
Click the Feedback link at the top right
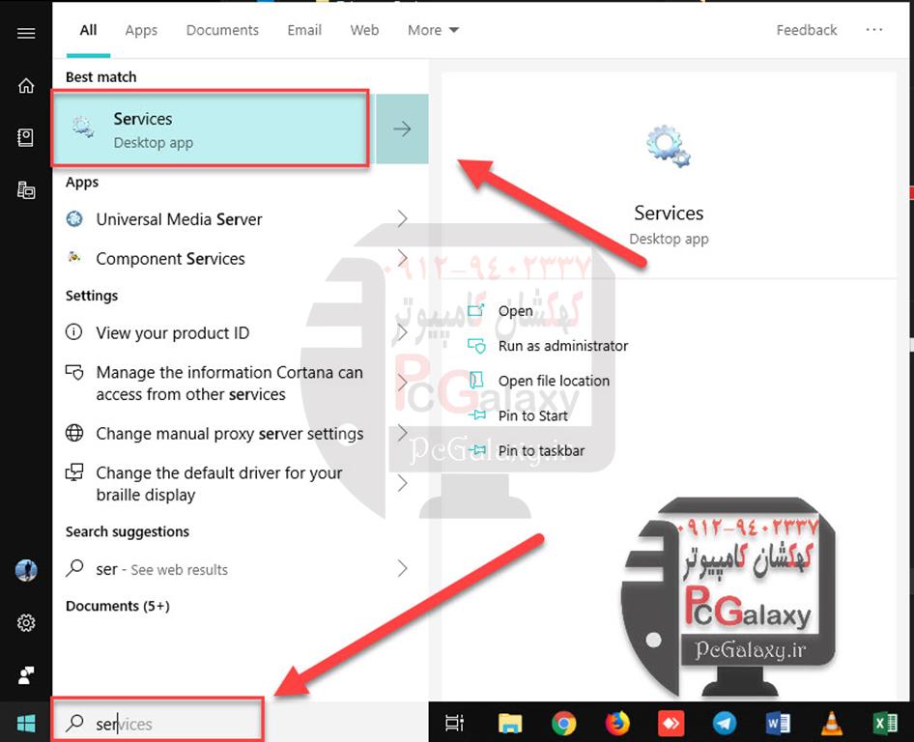[806, 30]
